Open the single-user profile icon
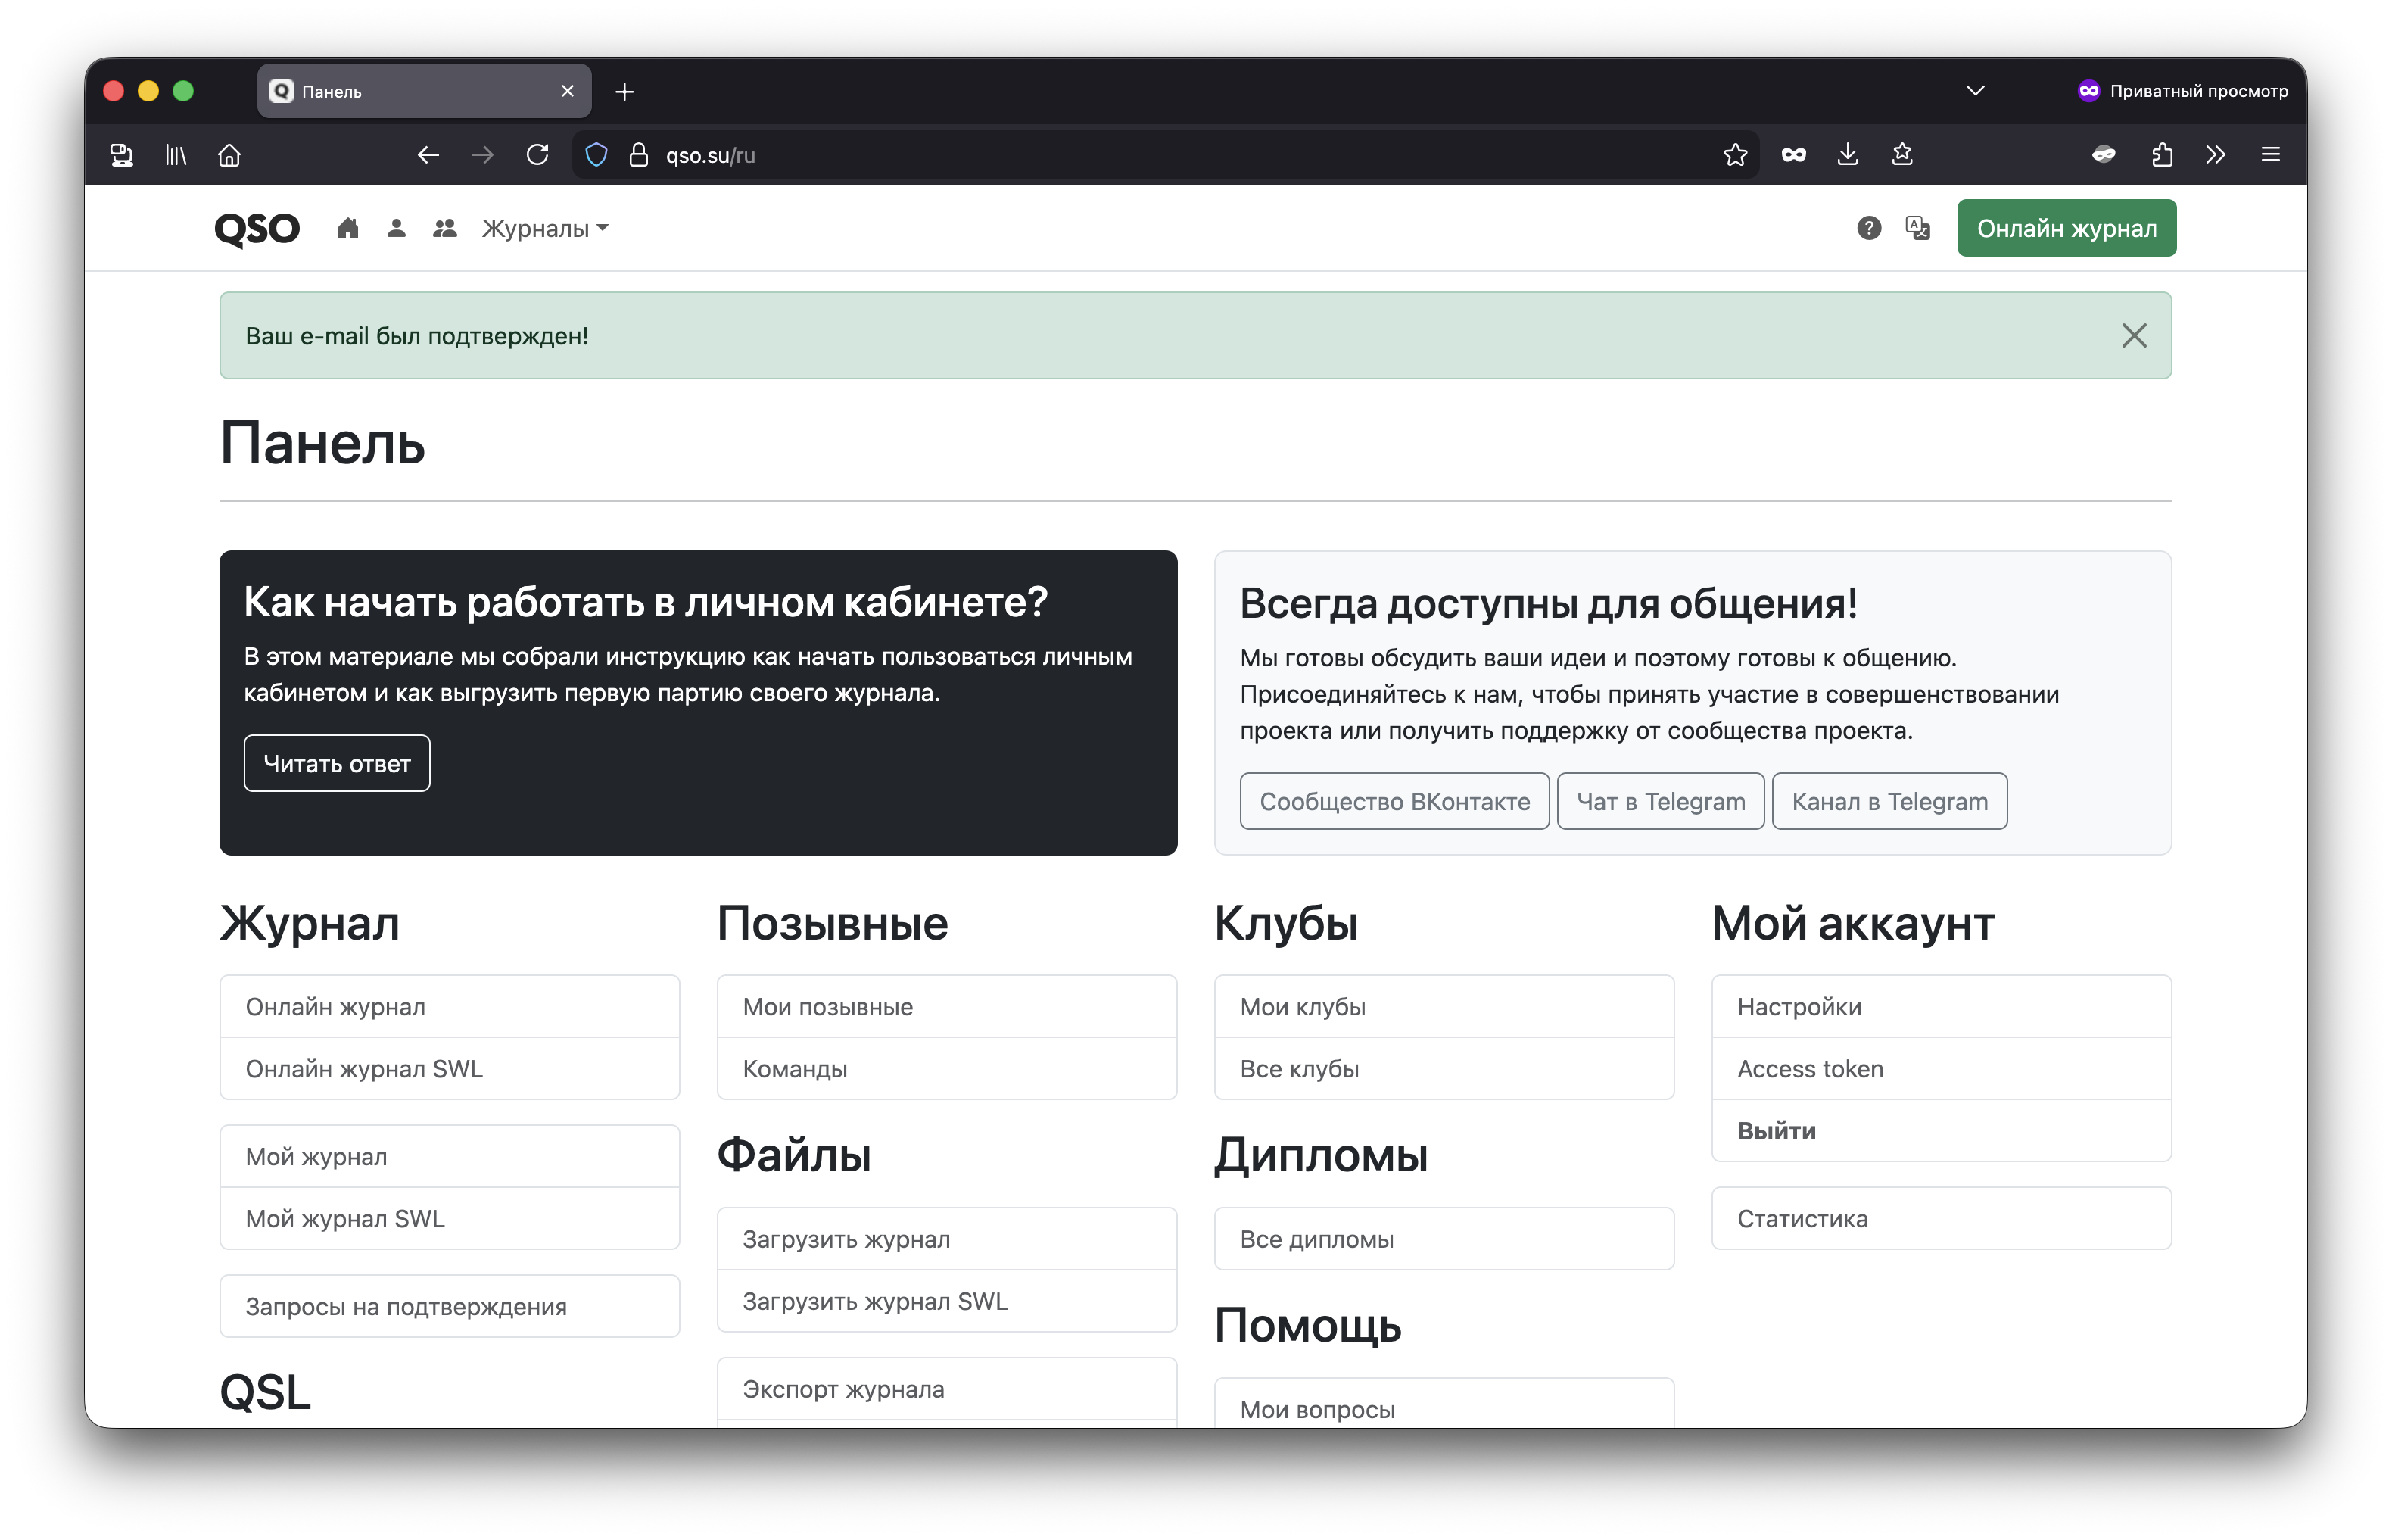Viewport: 2392px width, 1540px height. 396,229
